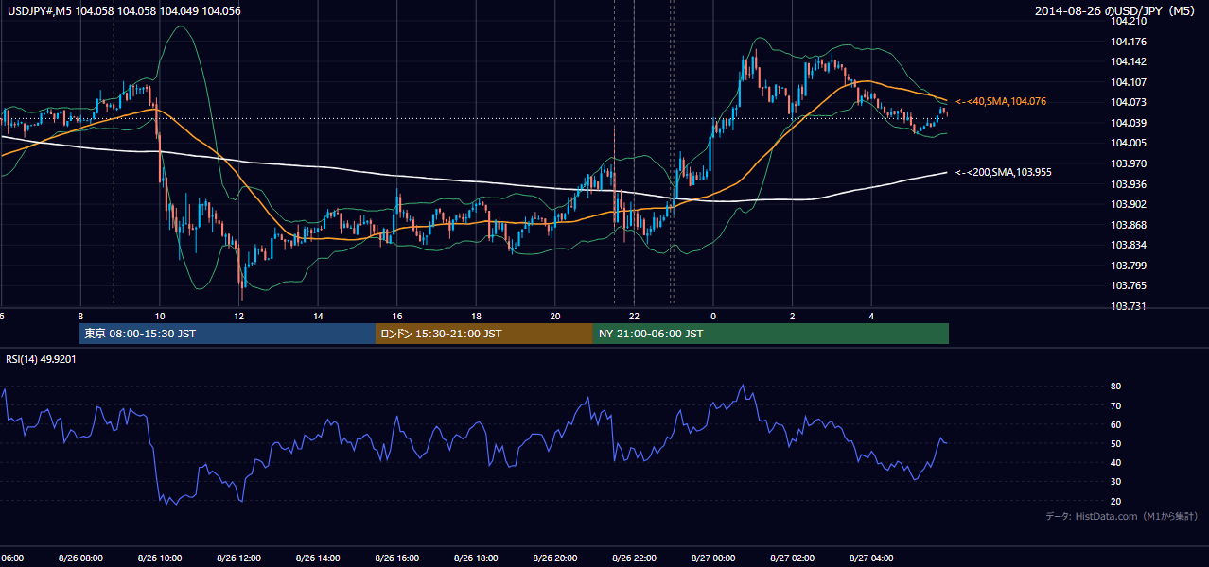The image size is (1209, 567).
Task: Click the hour label 14 under the price chart
Action: (x=319, y=317)
